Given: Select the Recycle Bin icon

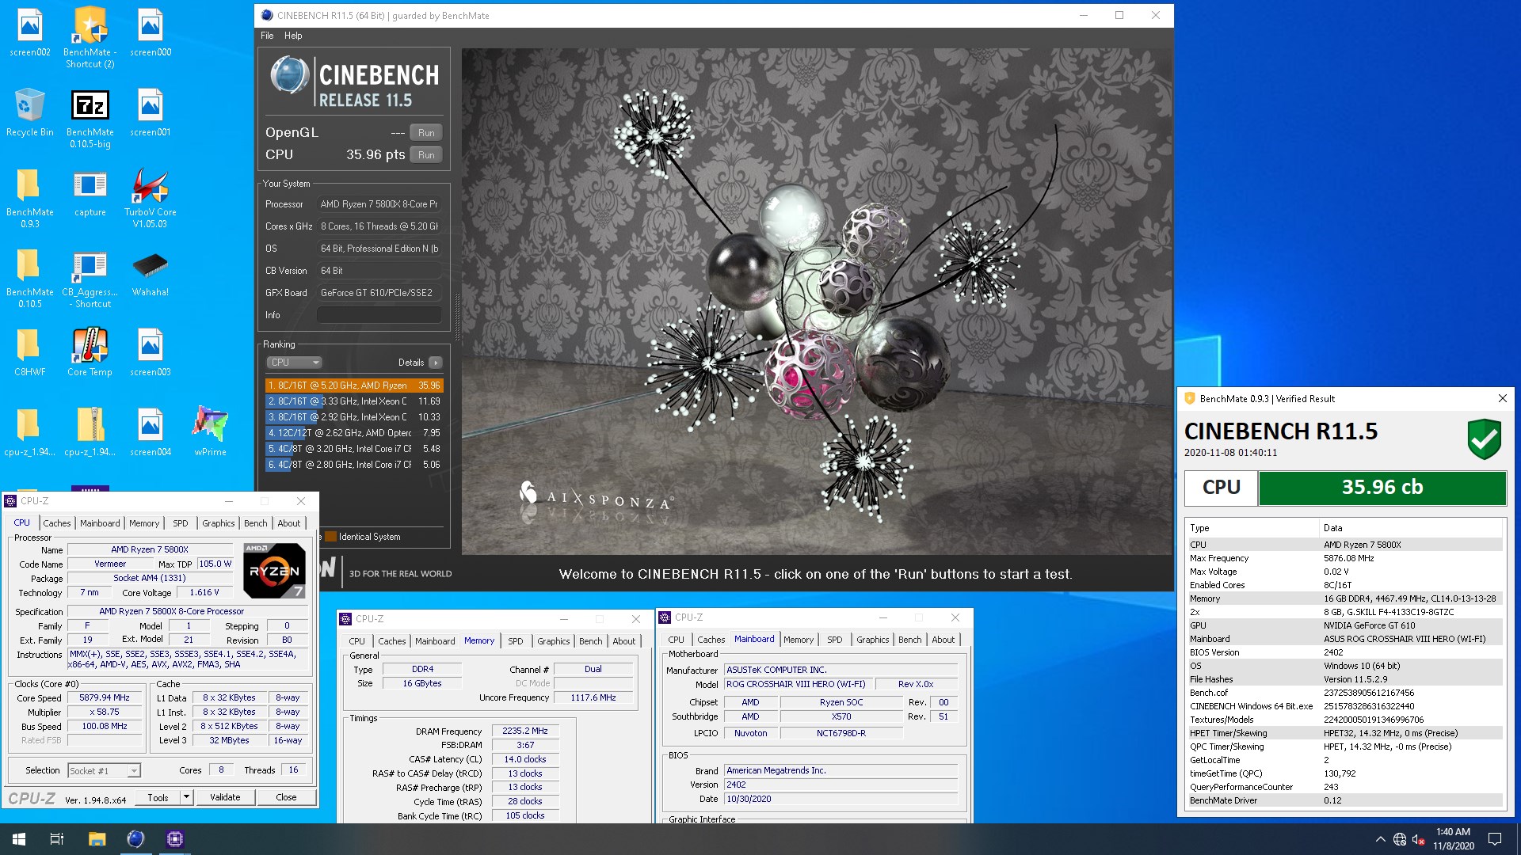Looking at the screenshot, I should (30, 113).
